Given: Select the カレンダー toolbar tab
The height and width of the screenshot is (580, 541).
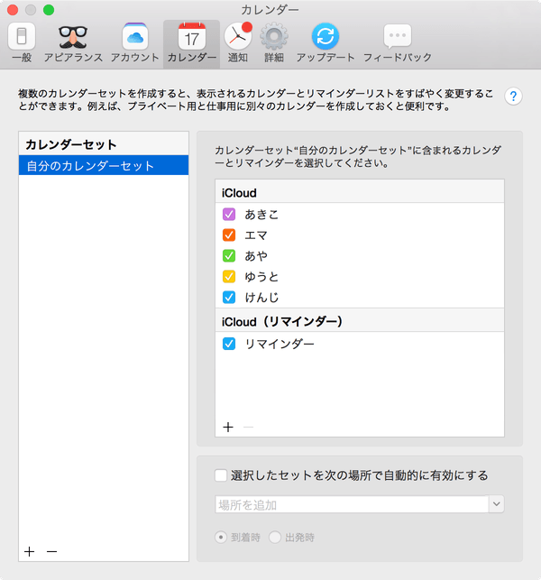Looking at the screenshot, I should click(x=191, y=42).
